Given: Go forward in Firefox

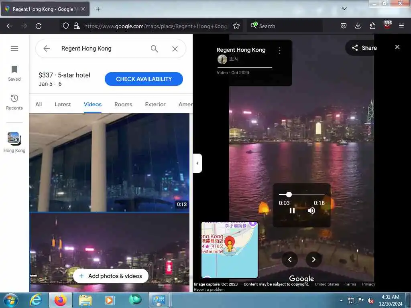Looking at the screenshot, I should tap(24, 26).
